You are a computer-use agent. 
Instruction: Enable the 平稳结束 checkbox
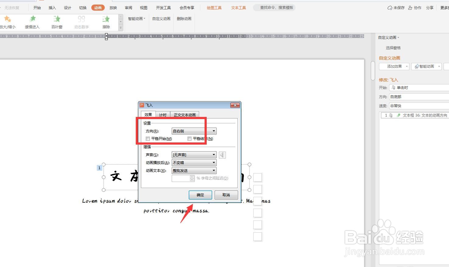(x=190, y=139)
